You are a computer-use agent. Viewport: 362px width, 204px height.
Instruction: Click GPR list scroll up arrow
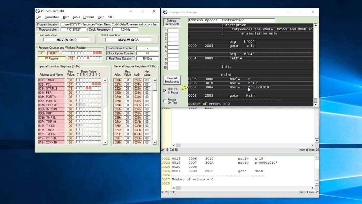pos(155,80)
